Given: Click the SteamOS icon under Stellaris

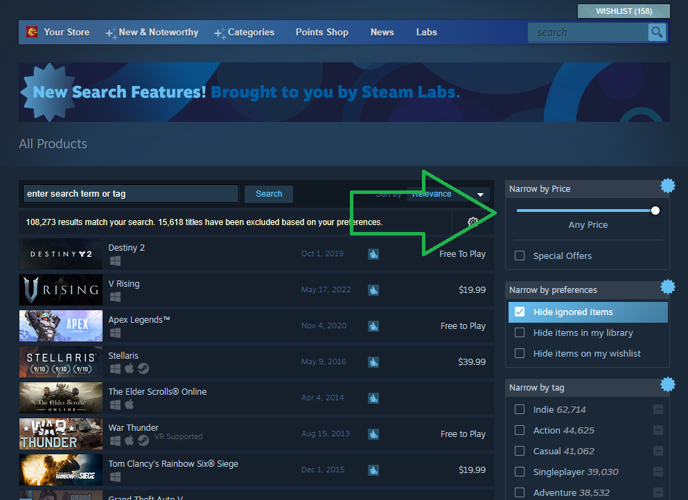Looking at the screenshot, I should (143, 368).
